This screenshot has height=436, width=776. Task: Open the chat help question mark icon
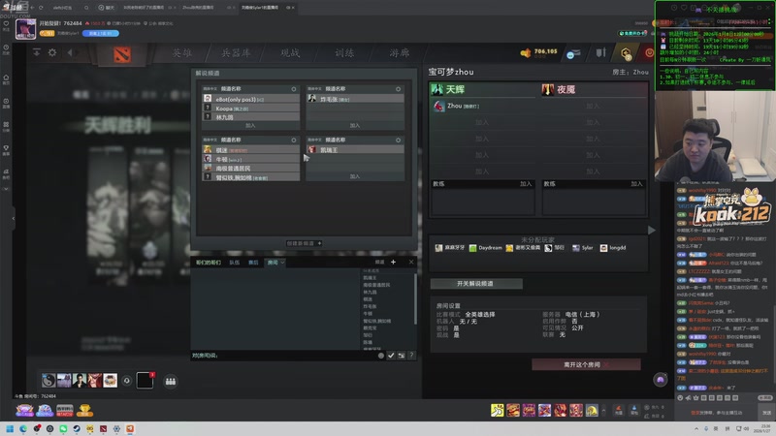(411, 356)
